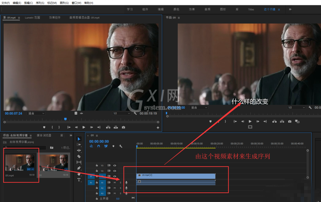
Task: Toggle V3 track output eye
Action: pyautogui.click(x=115, y=165)
